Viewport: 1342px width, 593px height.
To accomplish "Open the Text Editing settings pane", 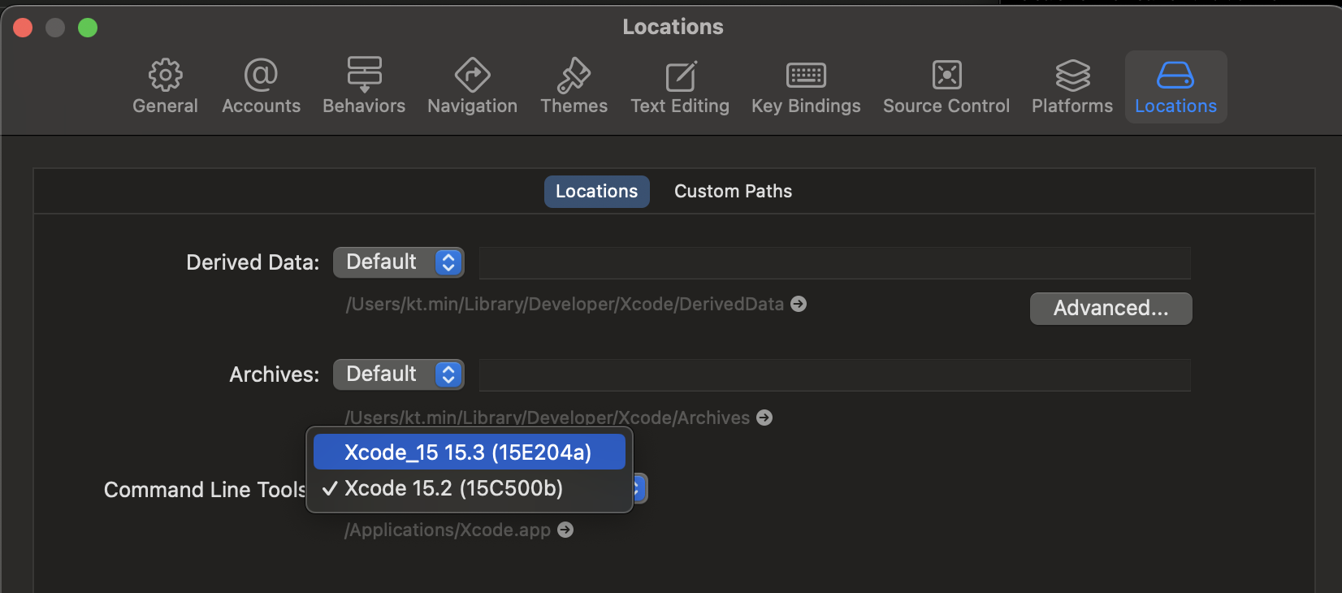I will [680, 87].
